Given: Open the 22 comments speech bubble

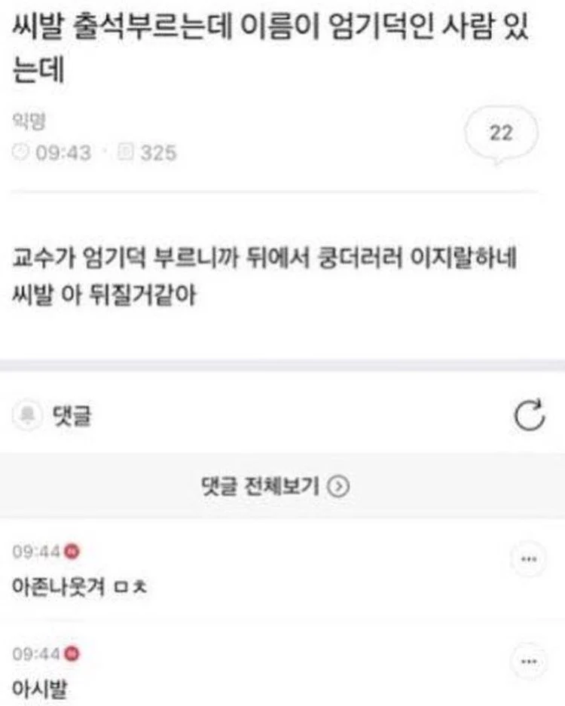Looking at the screenshot, I should 501,134.
